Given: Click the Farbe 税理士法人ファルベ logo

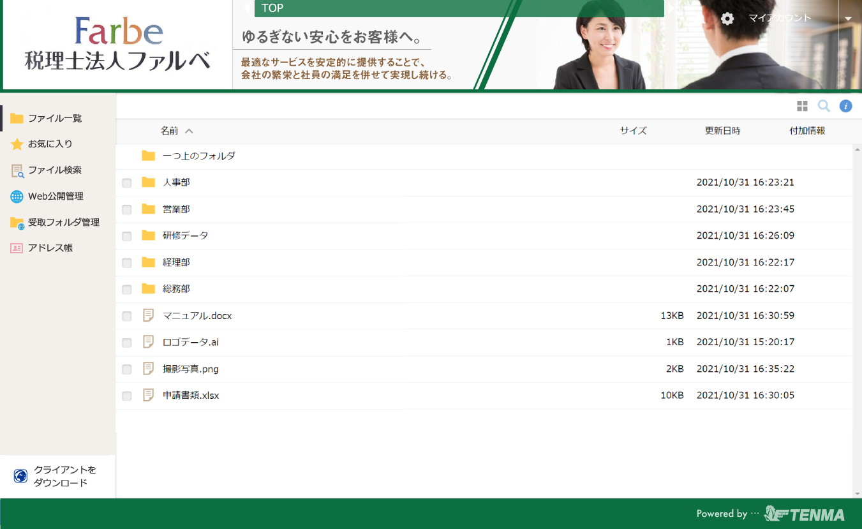Looking at the screenshot, I should pos(118,45).
